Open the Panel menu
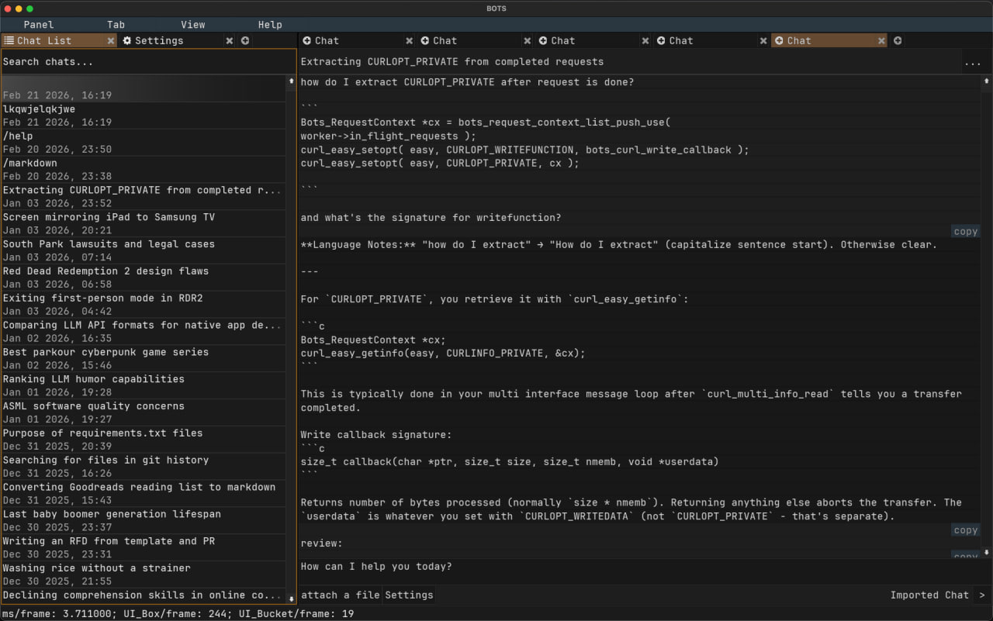The height and width of the screenshot is (621, 993). coord(37,24)
